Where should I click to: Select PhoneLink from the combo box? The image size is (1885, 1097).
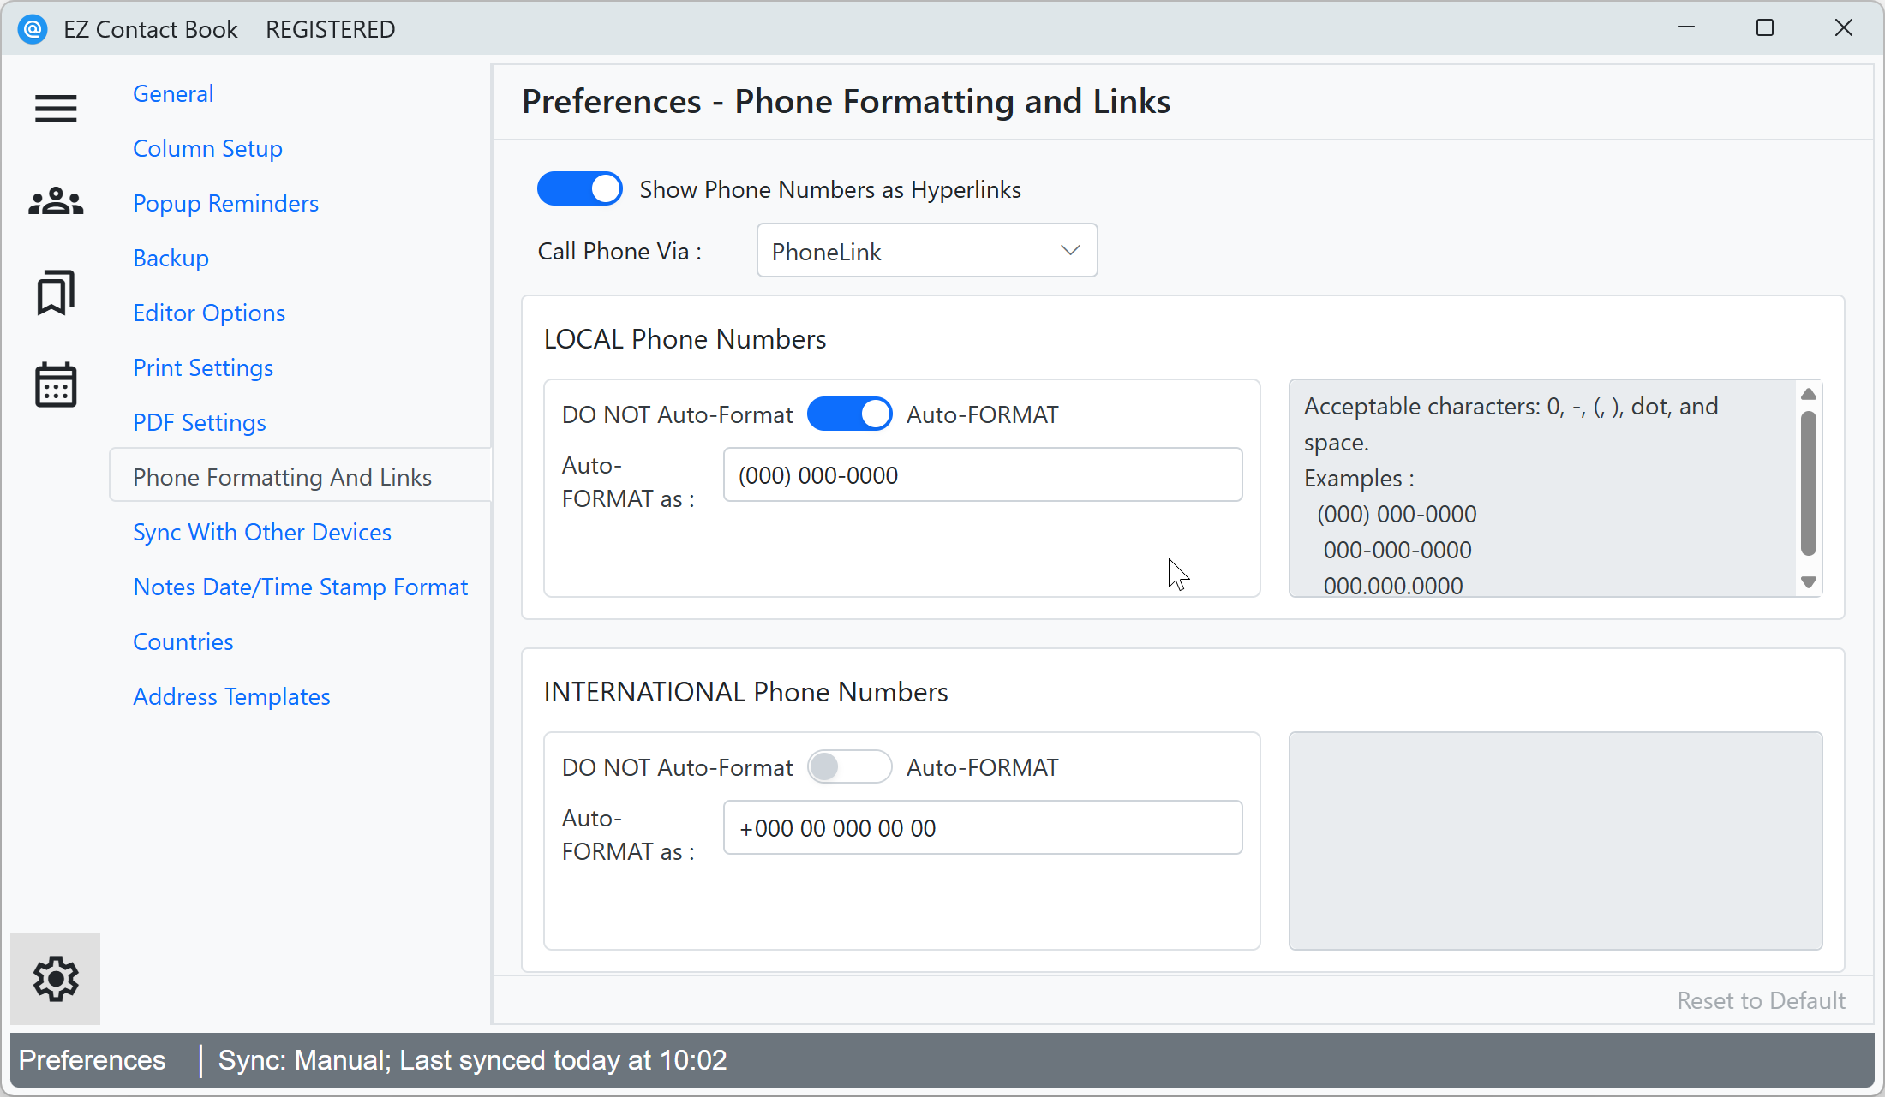926,250
